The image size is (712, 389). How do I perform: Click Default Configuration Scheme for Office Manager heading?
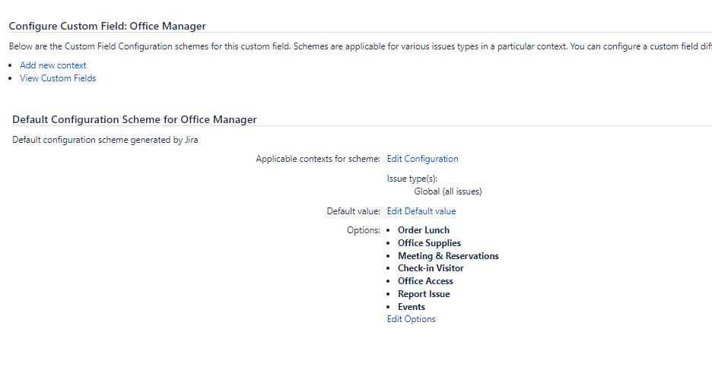tap(135, 119)
